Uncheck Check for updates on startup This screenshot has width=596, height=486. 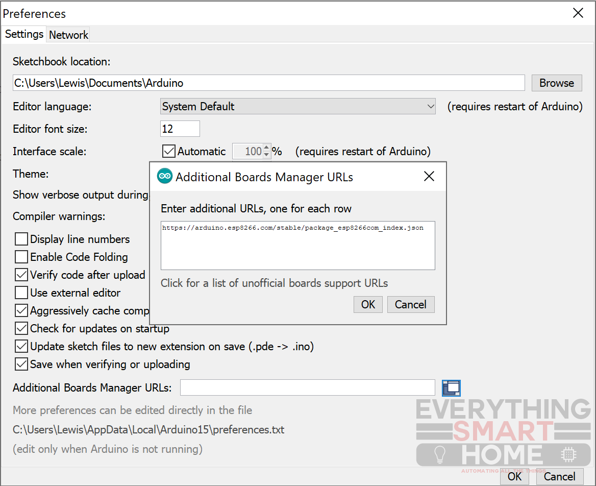coord(21,329)
